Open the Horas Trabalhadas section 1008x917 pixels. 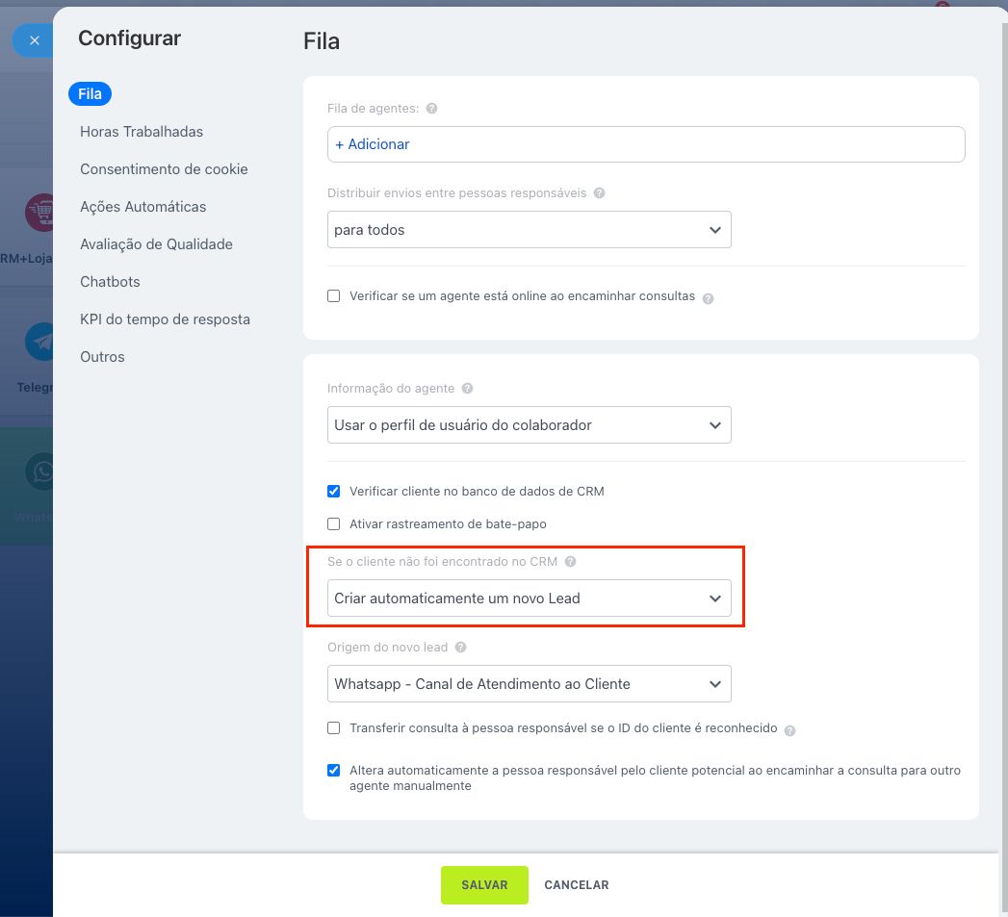coord(142,132)
